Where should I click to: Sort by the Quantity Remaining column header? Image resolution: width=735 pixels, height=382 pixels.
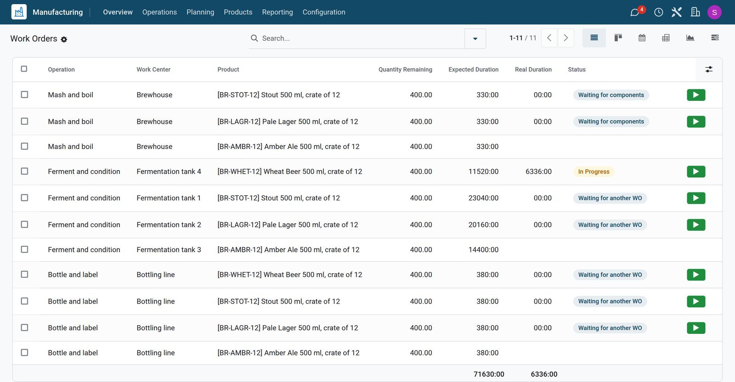click(x=405, y=70)
